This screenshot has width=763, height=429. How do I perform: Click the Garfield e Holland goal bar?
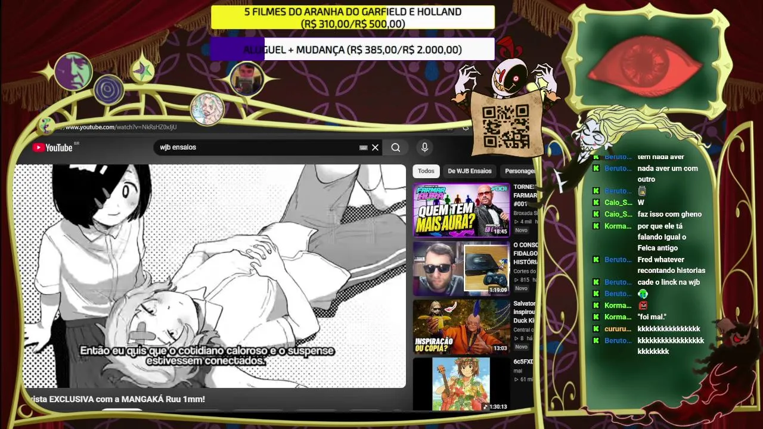coord(353,17)
